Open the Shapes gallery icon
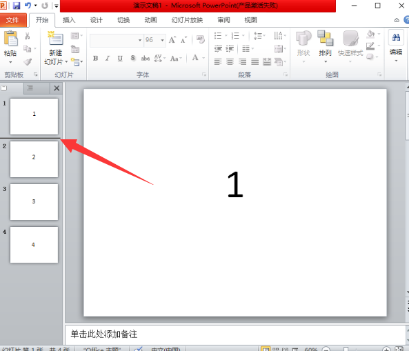This screenshot has height=351, width=409. [303, 39]
